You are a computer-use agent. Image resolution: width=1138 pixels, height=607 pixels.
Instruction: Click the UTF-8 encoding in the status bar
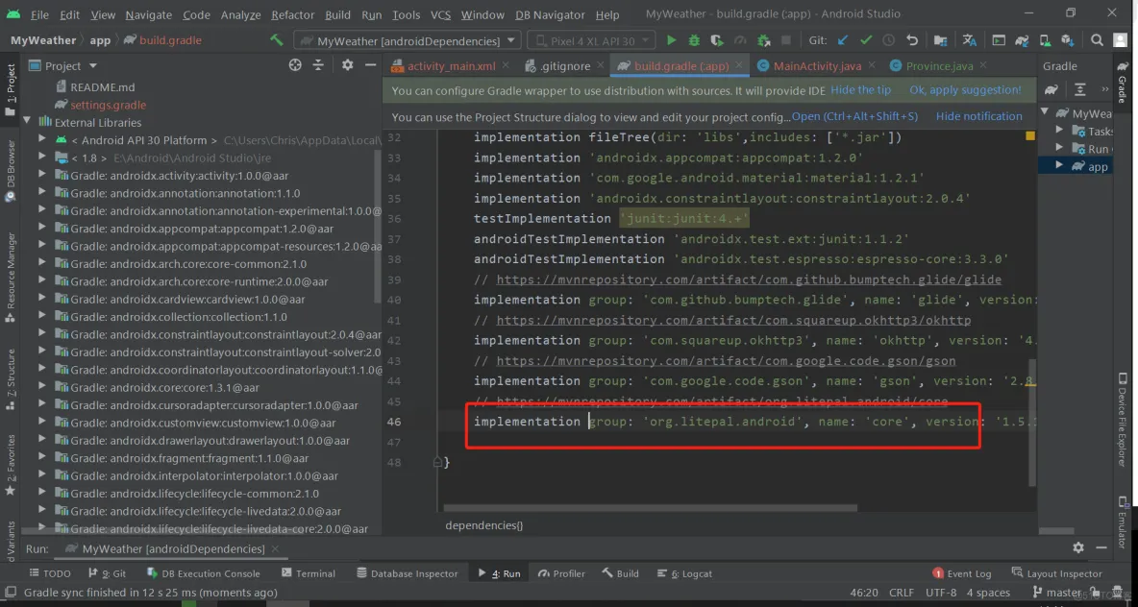point(941,593)
